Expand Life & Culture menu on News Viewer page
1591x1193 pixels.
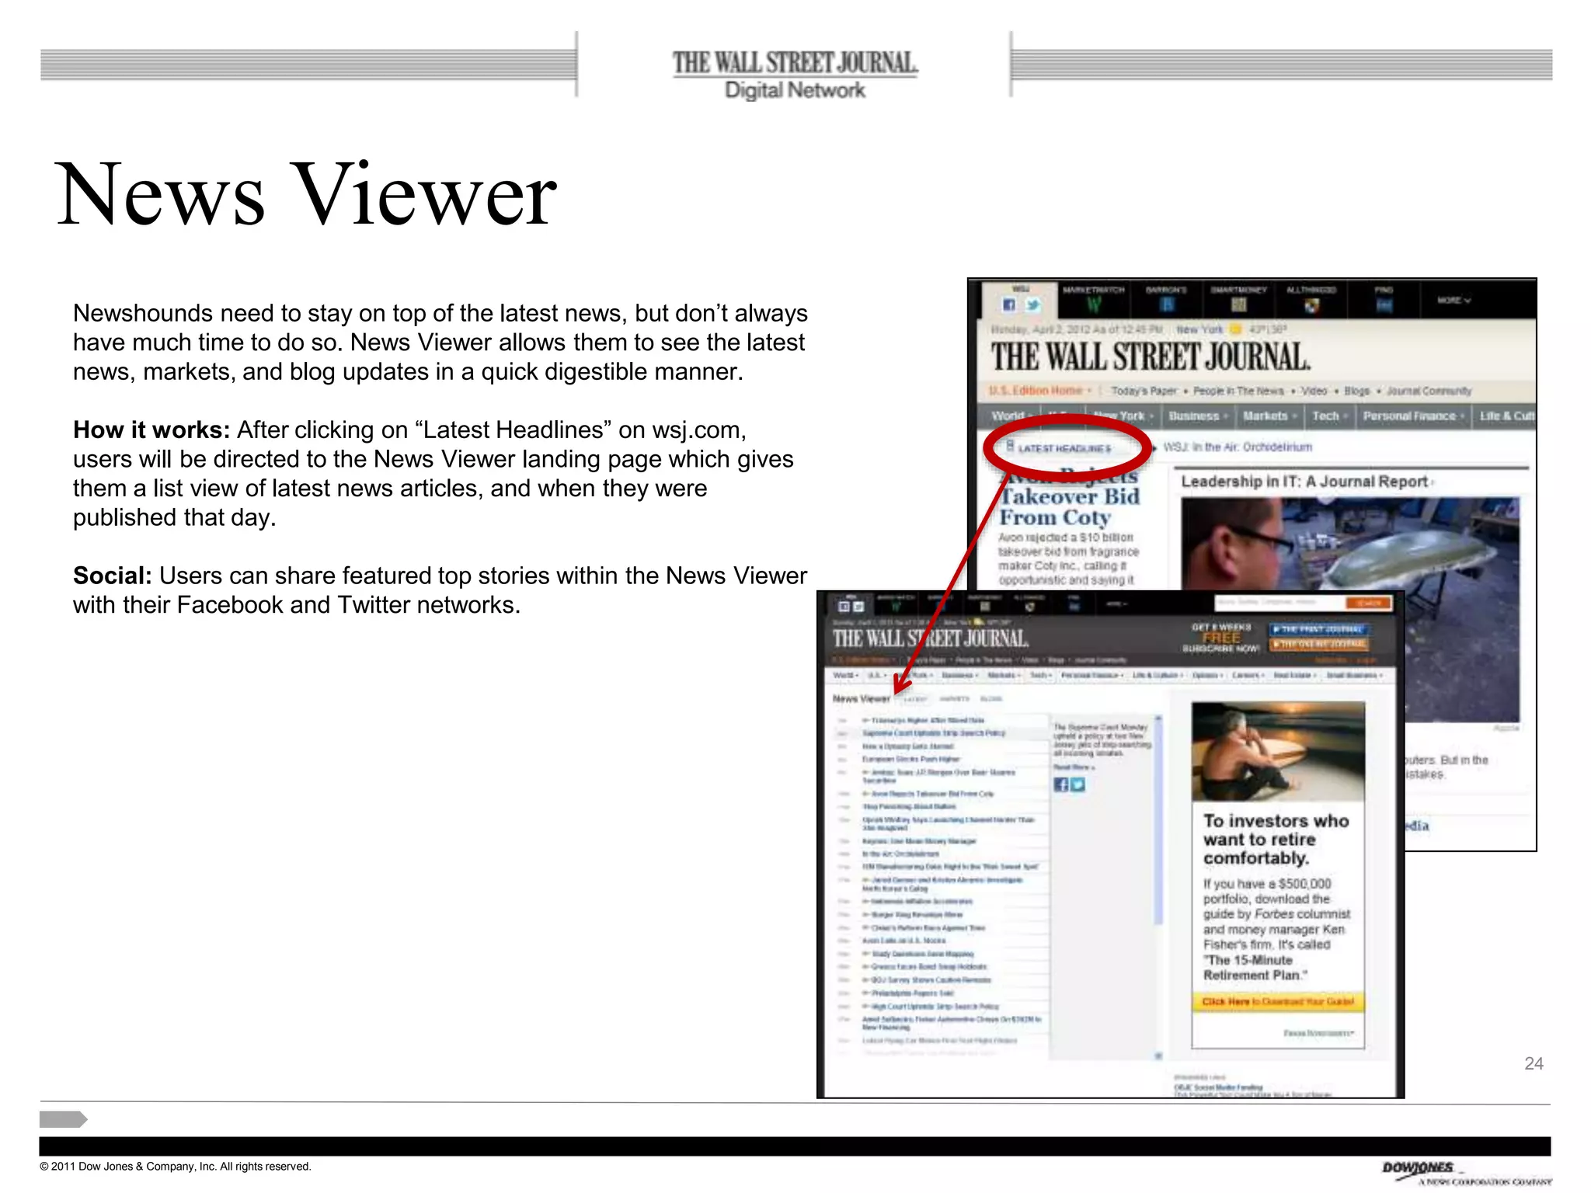click(1157, 675)
